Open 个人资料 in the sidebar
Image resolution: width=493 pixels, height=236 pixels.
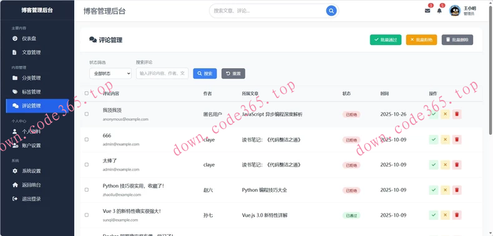(x=37, y=132)
